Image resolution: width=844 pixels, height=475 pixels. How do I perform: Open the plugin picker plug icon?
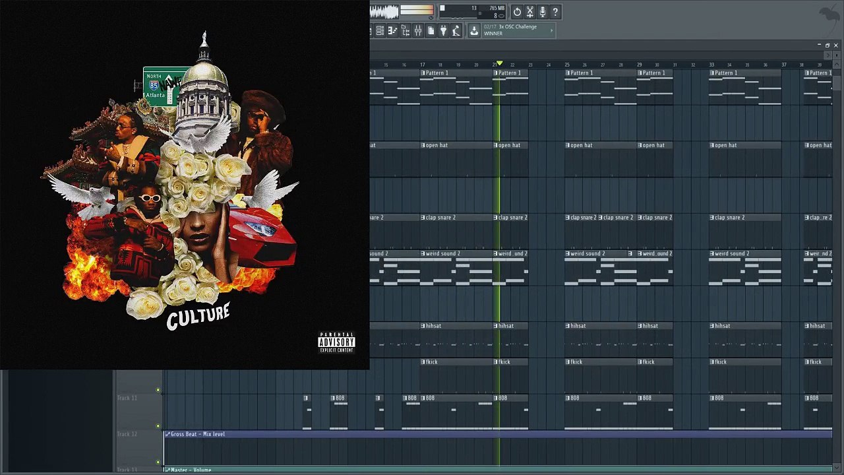[443, 31]
